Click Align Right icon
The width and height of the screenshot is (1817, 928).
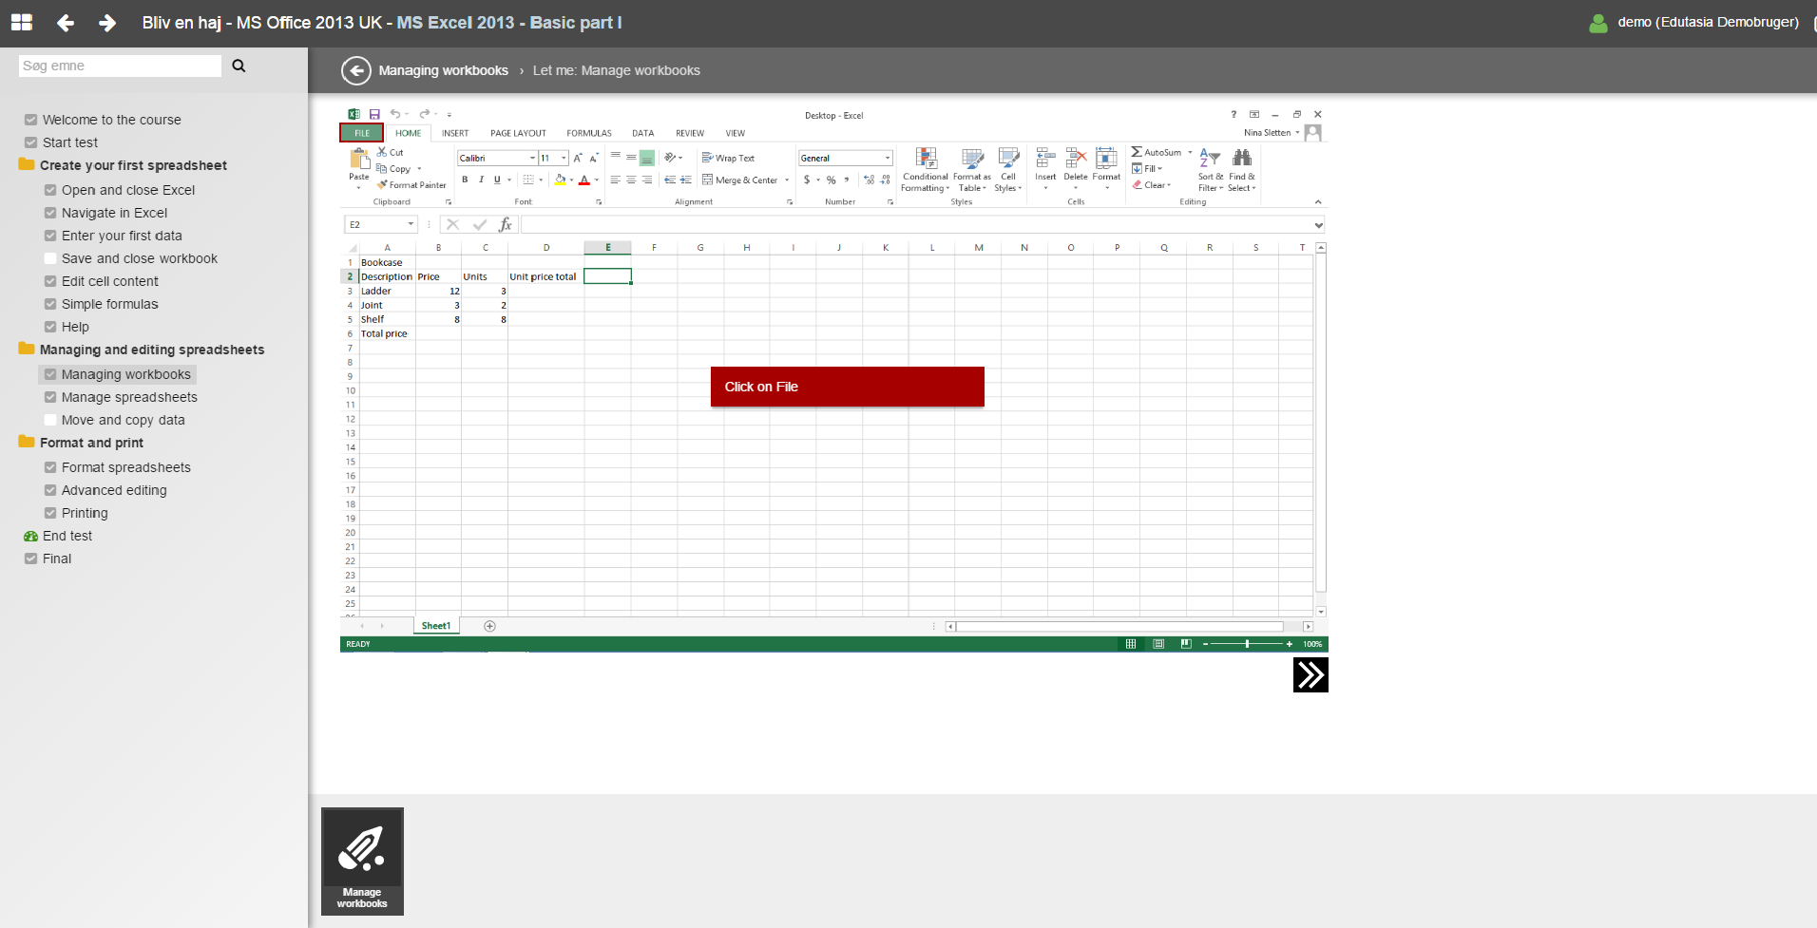[647, 180]
